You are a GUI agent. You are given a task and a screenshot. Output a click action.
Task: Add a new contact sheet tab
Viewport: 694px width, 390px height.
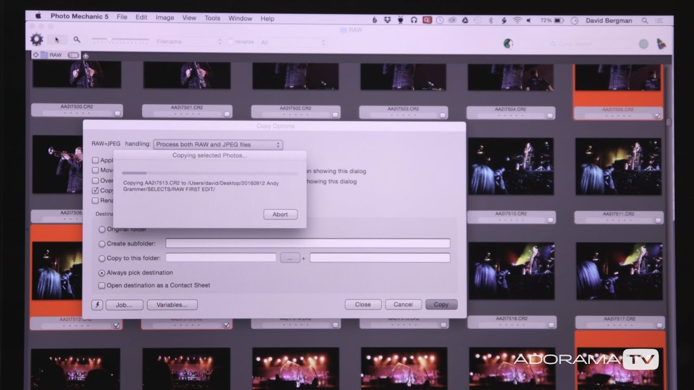(x=86, y=56)
